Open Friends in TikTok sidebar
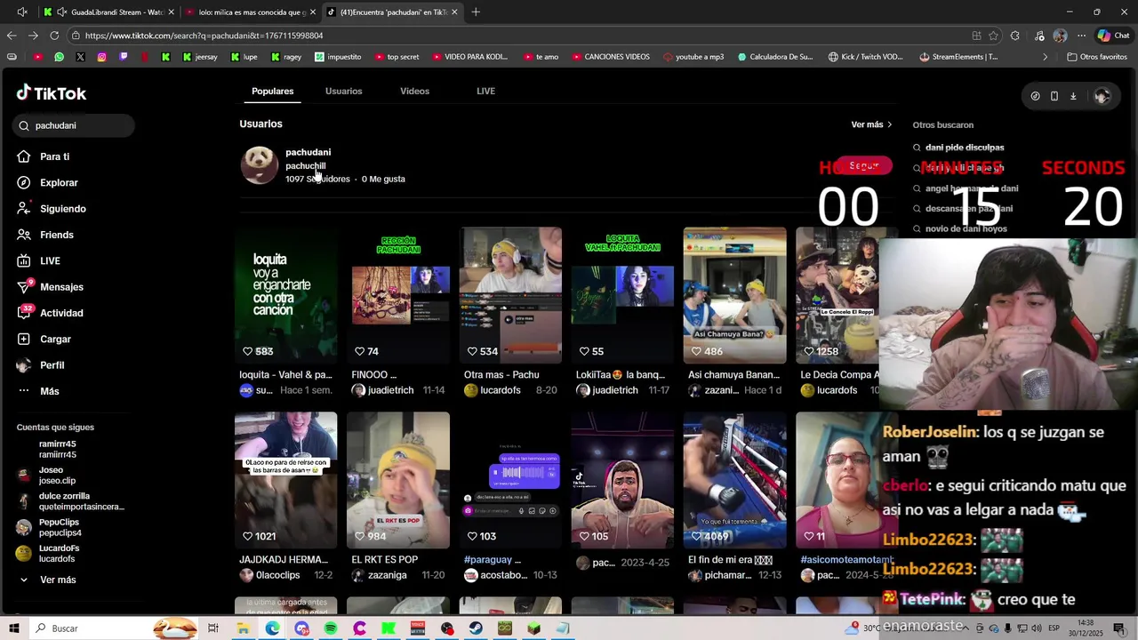 point(56,235)
